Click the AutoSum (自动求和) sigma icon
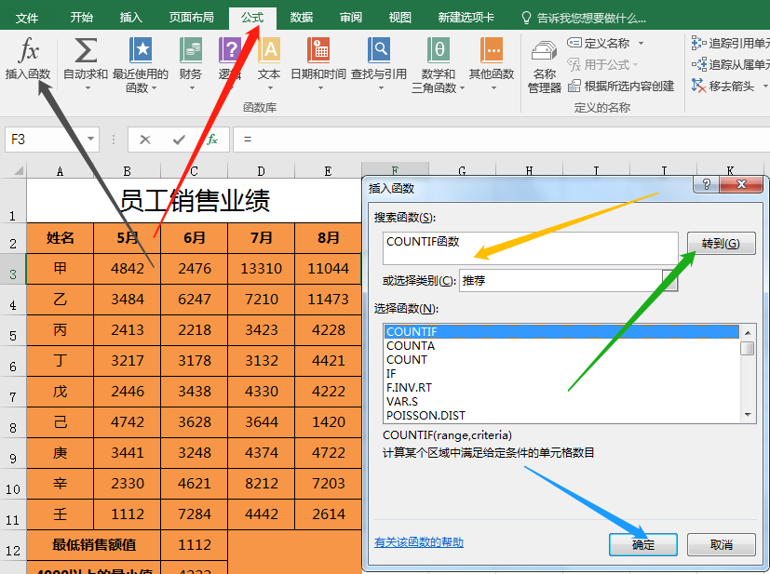The height and width of the screenshot is (574, 770). 86,50
